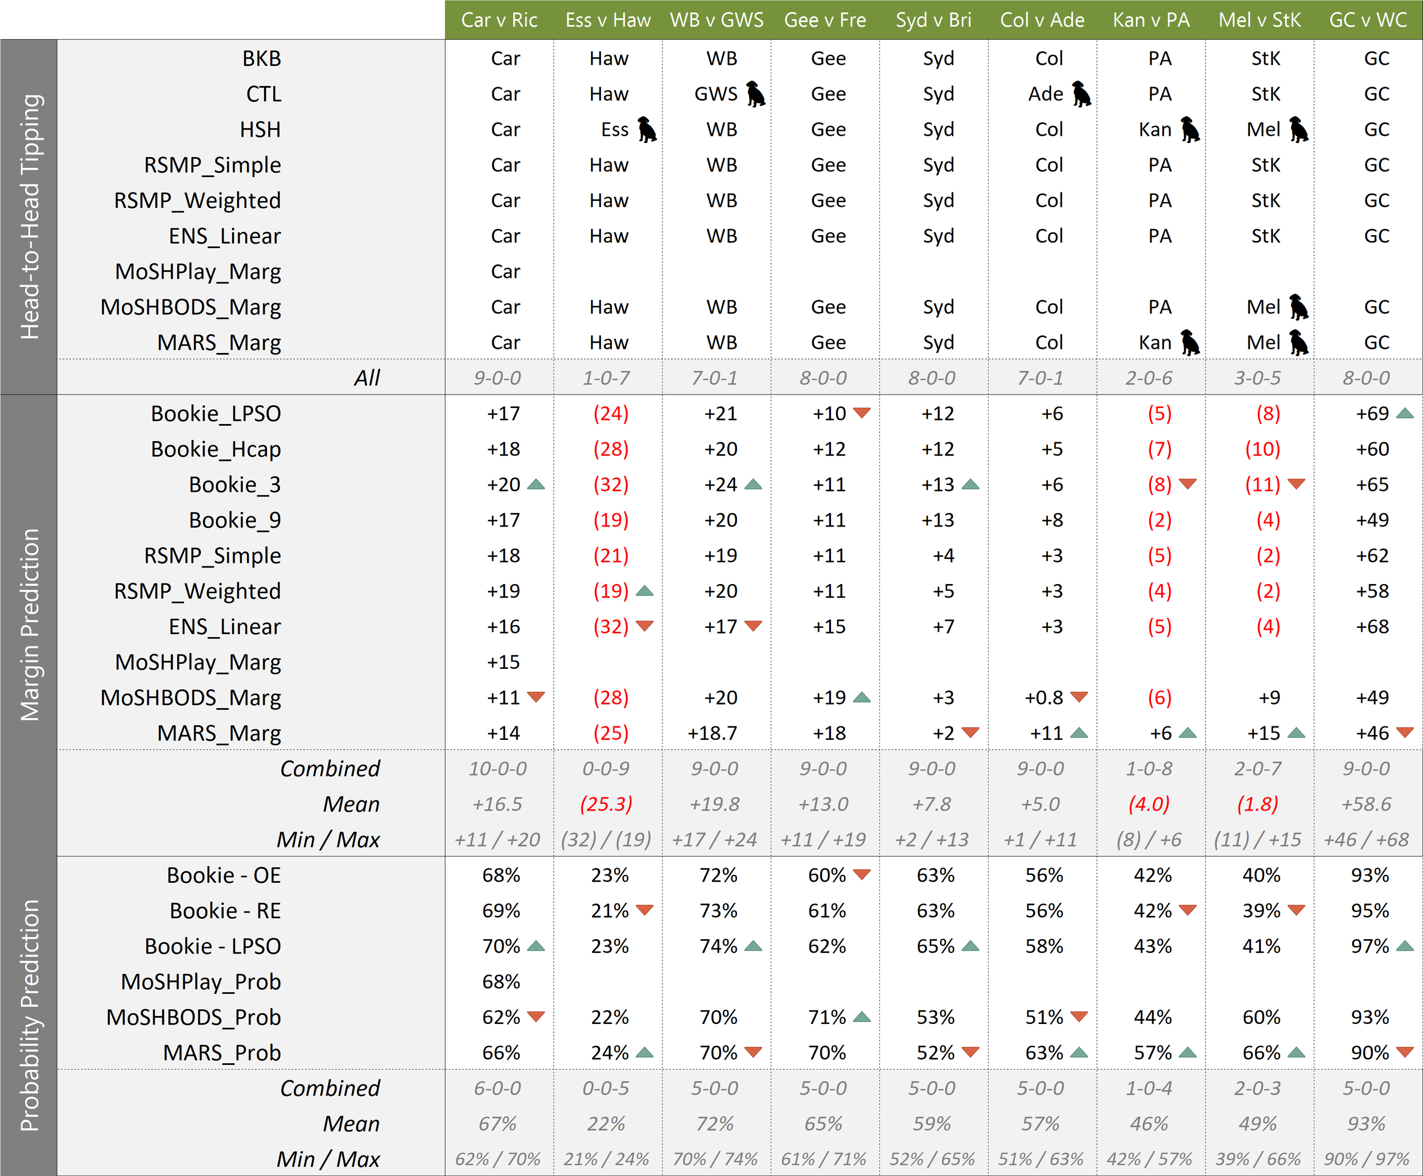The width and height of the screenshot is (1423, 1176).
Task: Click the red down triangle beside Bookie - RE 21%
Action: [644, 910]
